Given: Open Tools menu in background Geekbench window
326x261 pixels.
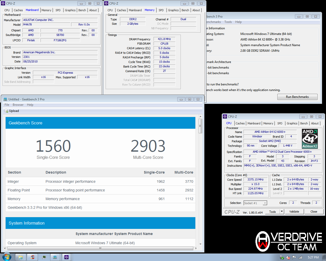Looking at the screenshot, I should pos(228,22).
